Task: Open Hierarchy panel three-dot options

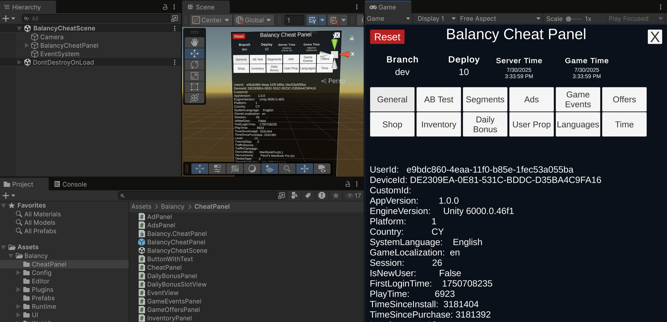Action: point(174,7)
